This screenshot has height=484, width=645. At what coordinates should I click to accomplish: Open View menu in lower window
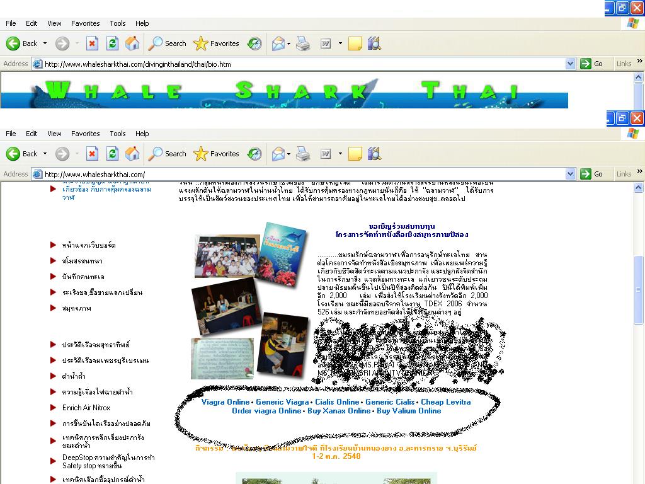pos(54,134)
